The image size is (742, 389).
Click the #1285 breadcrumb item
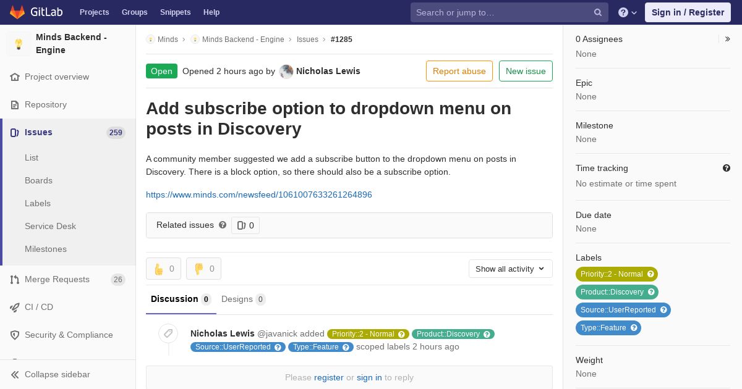341,40
